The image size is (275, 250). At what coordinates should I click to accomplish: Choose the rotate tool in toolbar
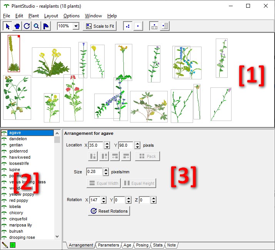tap(27, 26)
